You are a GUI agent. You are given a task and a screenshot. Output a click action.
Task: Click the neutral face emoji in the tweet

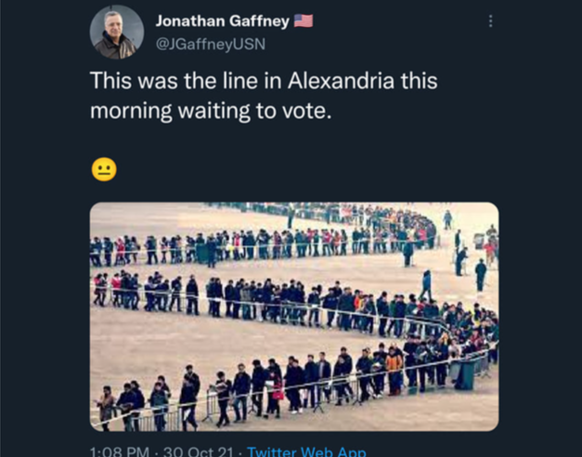[104, 169]
